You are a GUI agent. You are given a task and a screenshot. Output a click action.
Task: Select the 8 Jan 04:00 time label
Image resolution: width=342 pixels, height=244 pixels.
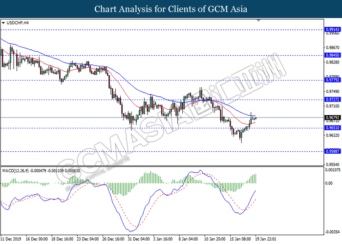point(189,239)
